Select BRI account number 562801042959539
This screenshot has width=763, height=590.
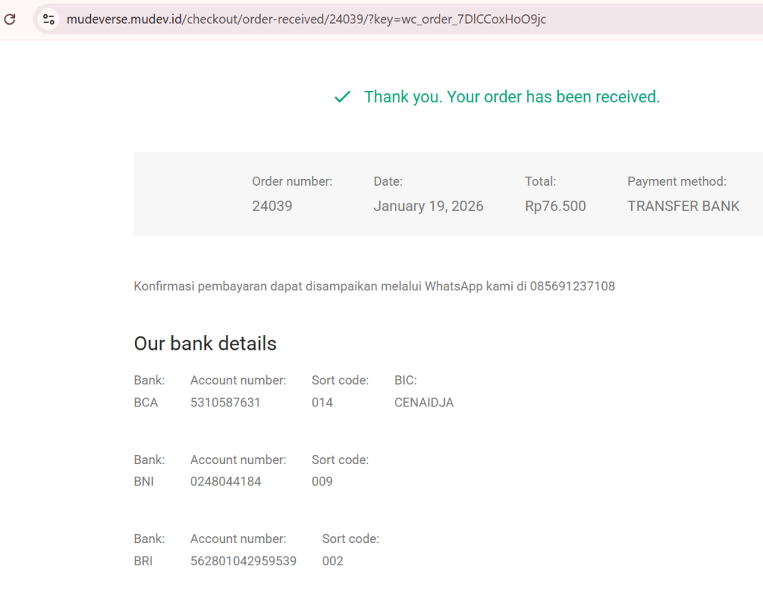tap(243, 561)
